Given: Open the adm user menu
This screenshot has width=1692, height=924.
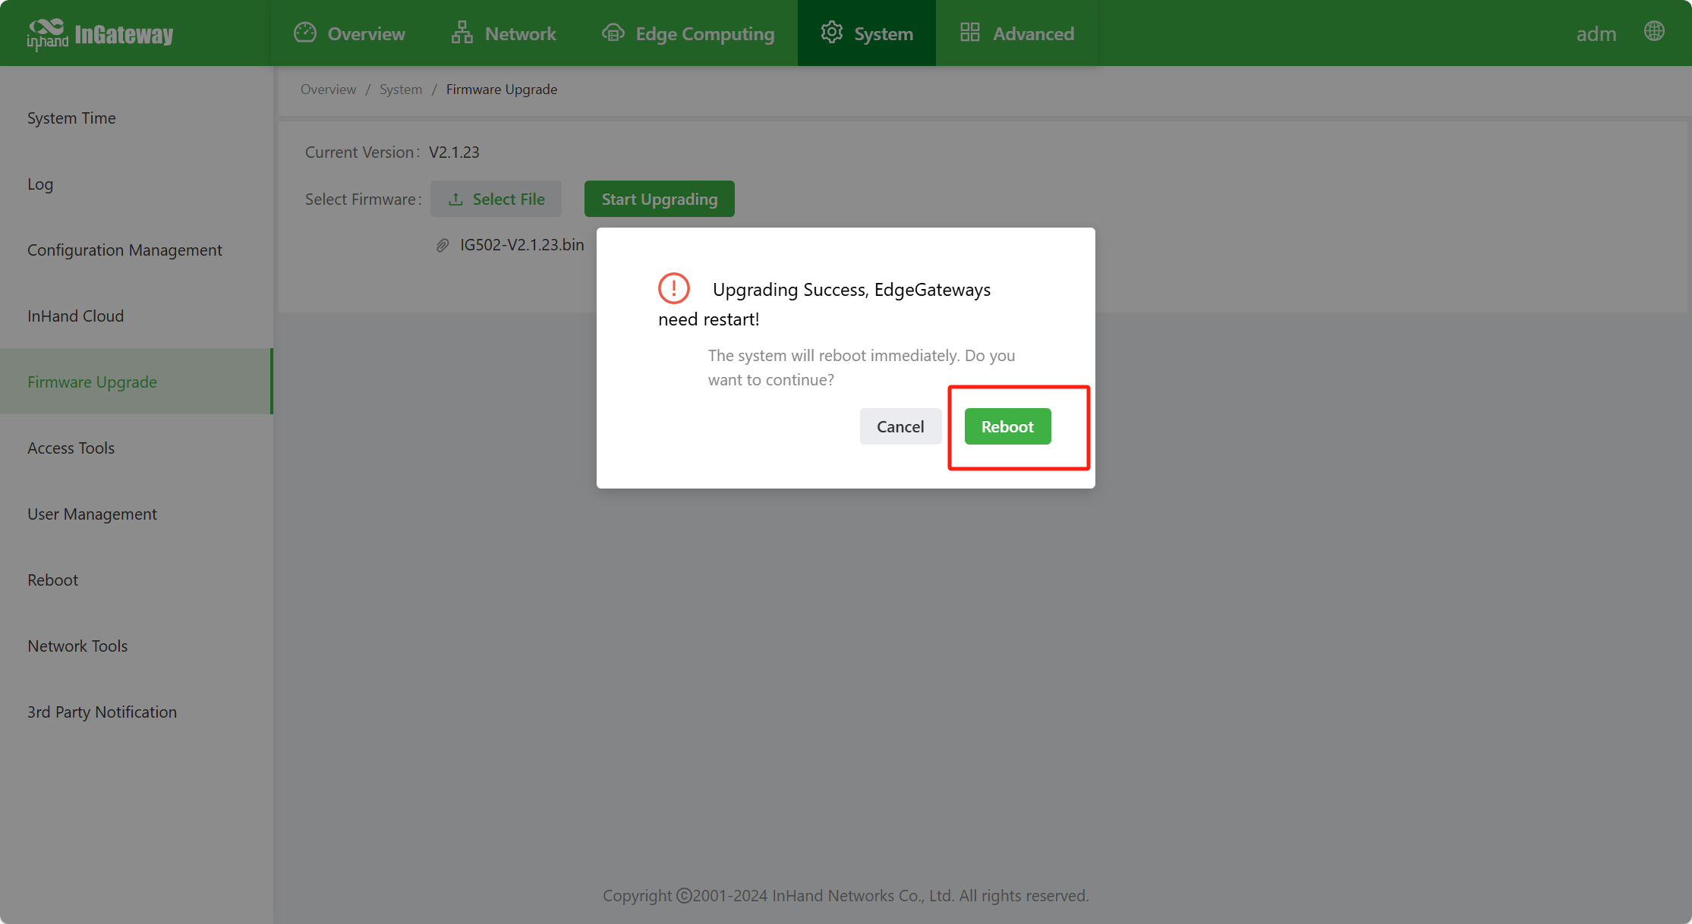Looking at the screenshot, I should pyautogui.click(x=1596, y=33).
